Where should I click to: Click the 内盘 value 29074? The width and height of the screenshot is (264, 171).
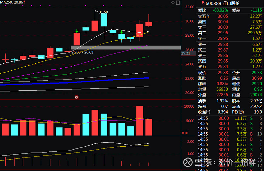tap(256, 95)
